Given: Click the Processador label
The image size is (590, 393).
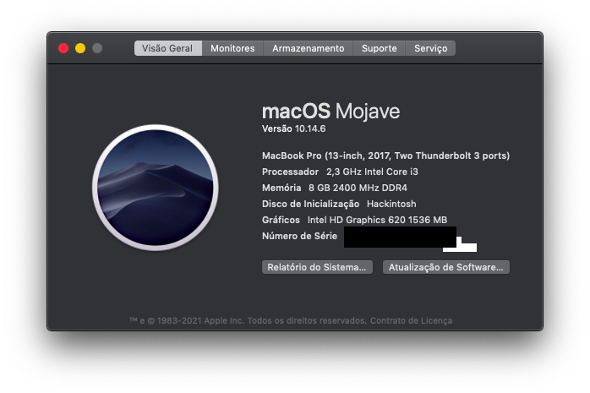Looking at the screenshot, I should (290, 172).
